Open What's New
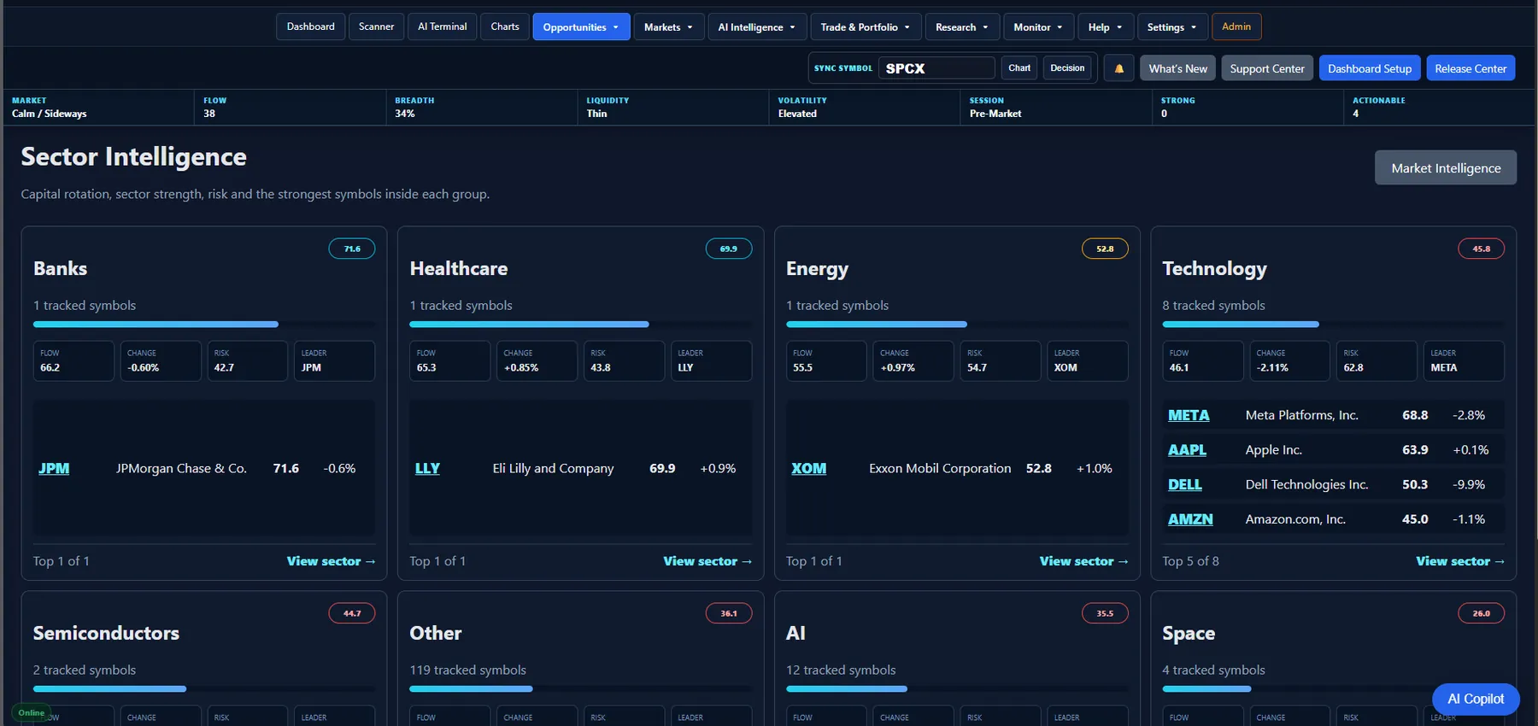The width and height of the screenshot is (1538, 726). [1178, 68]
